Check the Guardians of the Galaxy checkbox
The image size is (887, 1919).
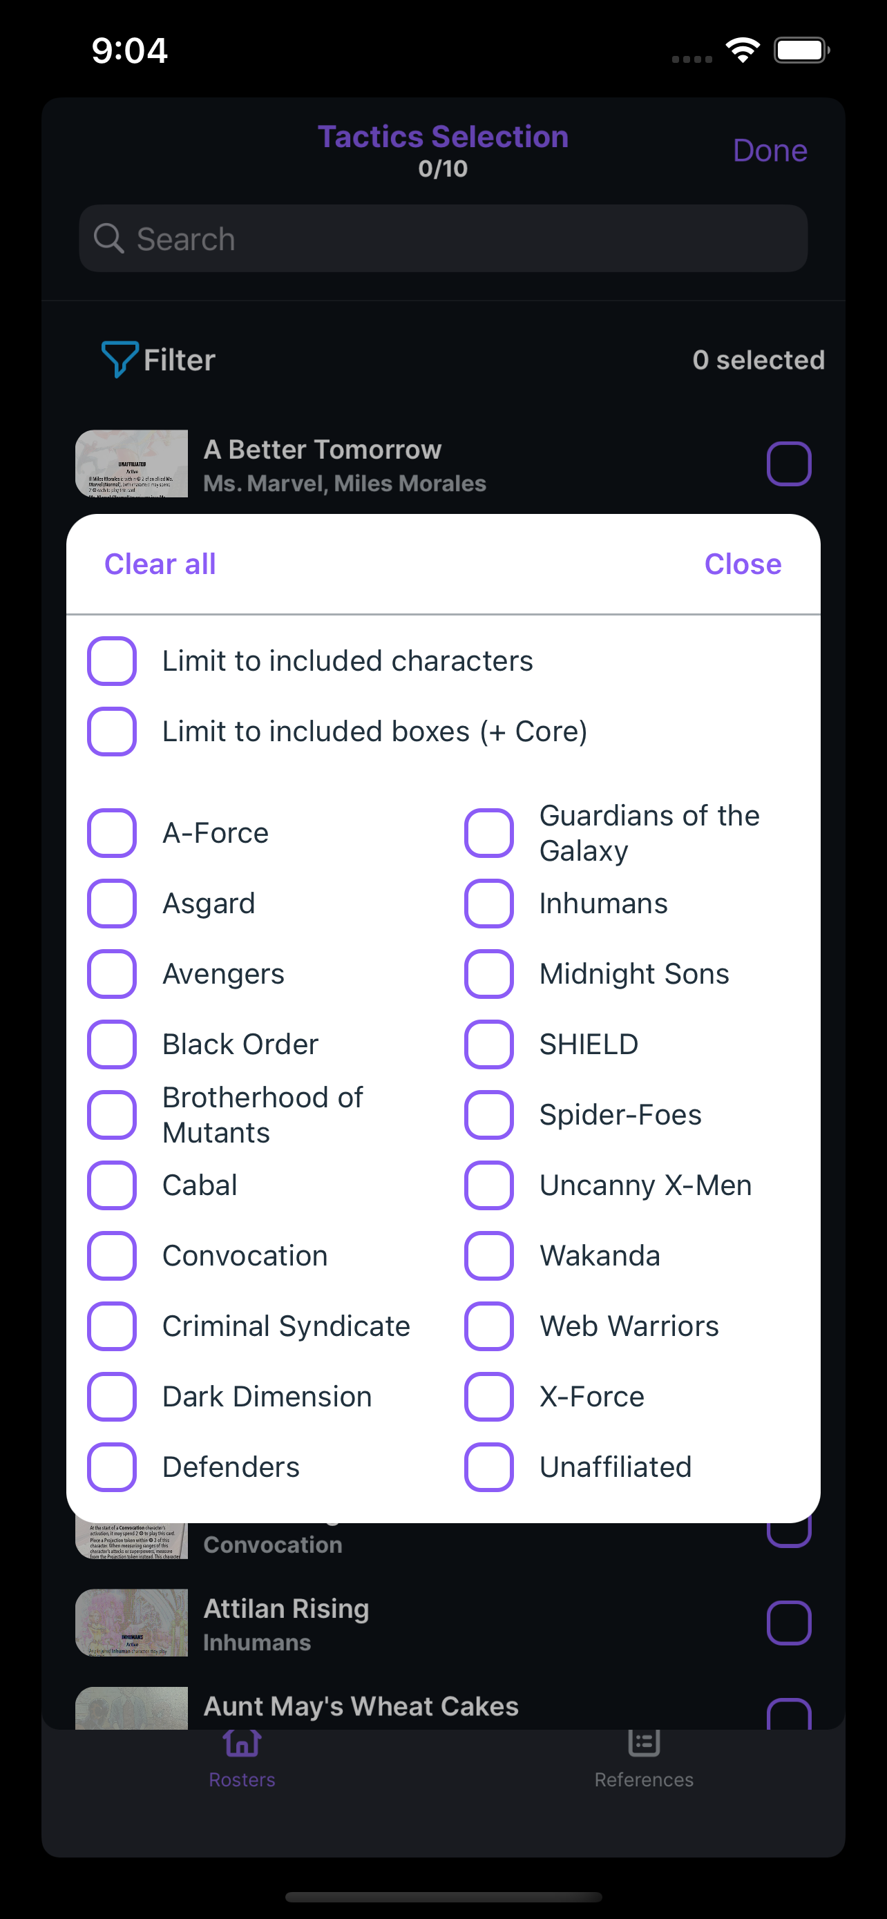[x=488, y=833]
